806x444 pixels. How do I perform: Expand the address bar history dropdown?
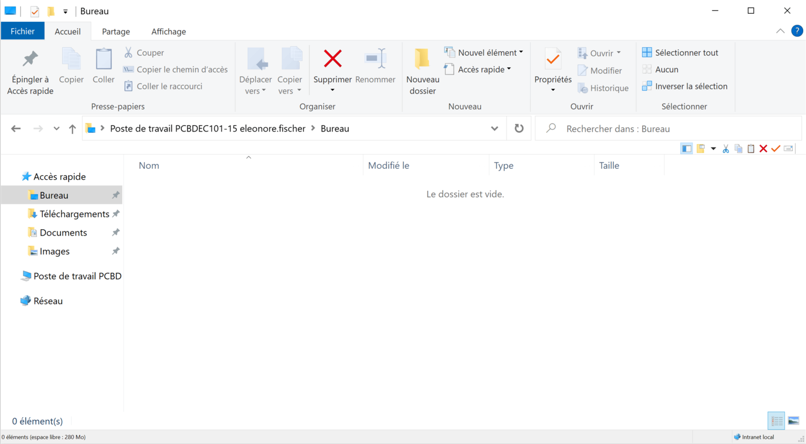(x=494, y=129)
